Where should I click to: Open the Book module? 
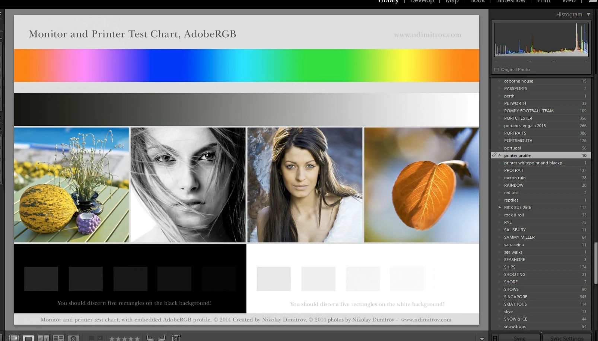click(x=477, y=1)
